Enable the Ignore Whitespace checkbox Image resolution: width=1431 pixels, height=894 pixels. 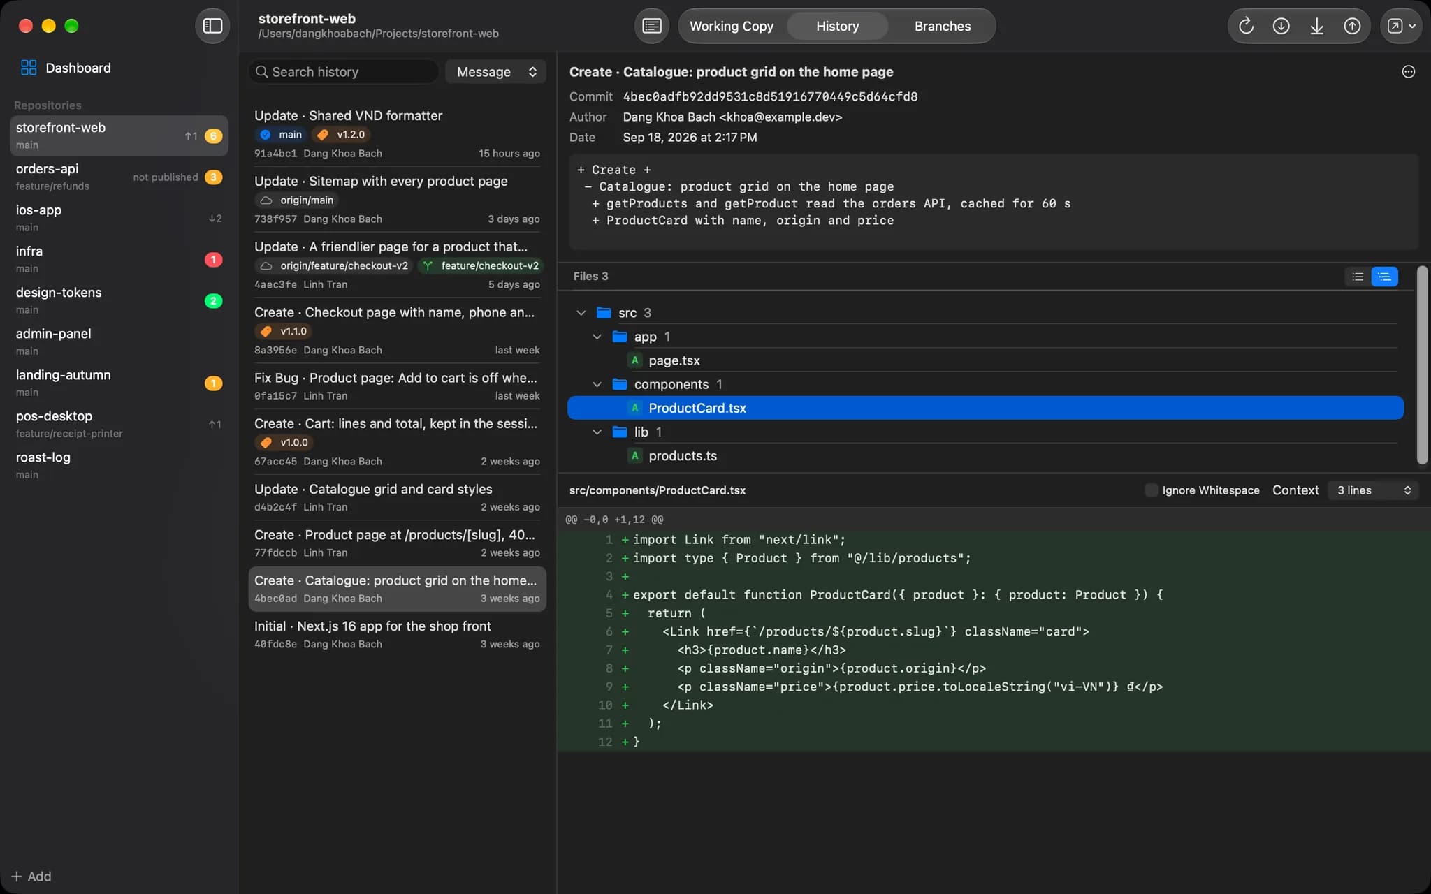[x=1151, y=490]
